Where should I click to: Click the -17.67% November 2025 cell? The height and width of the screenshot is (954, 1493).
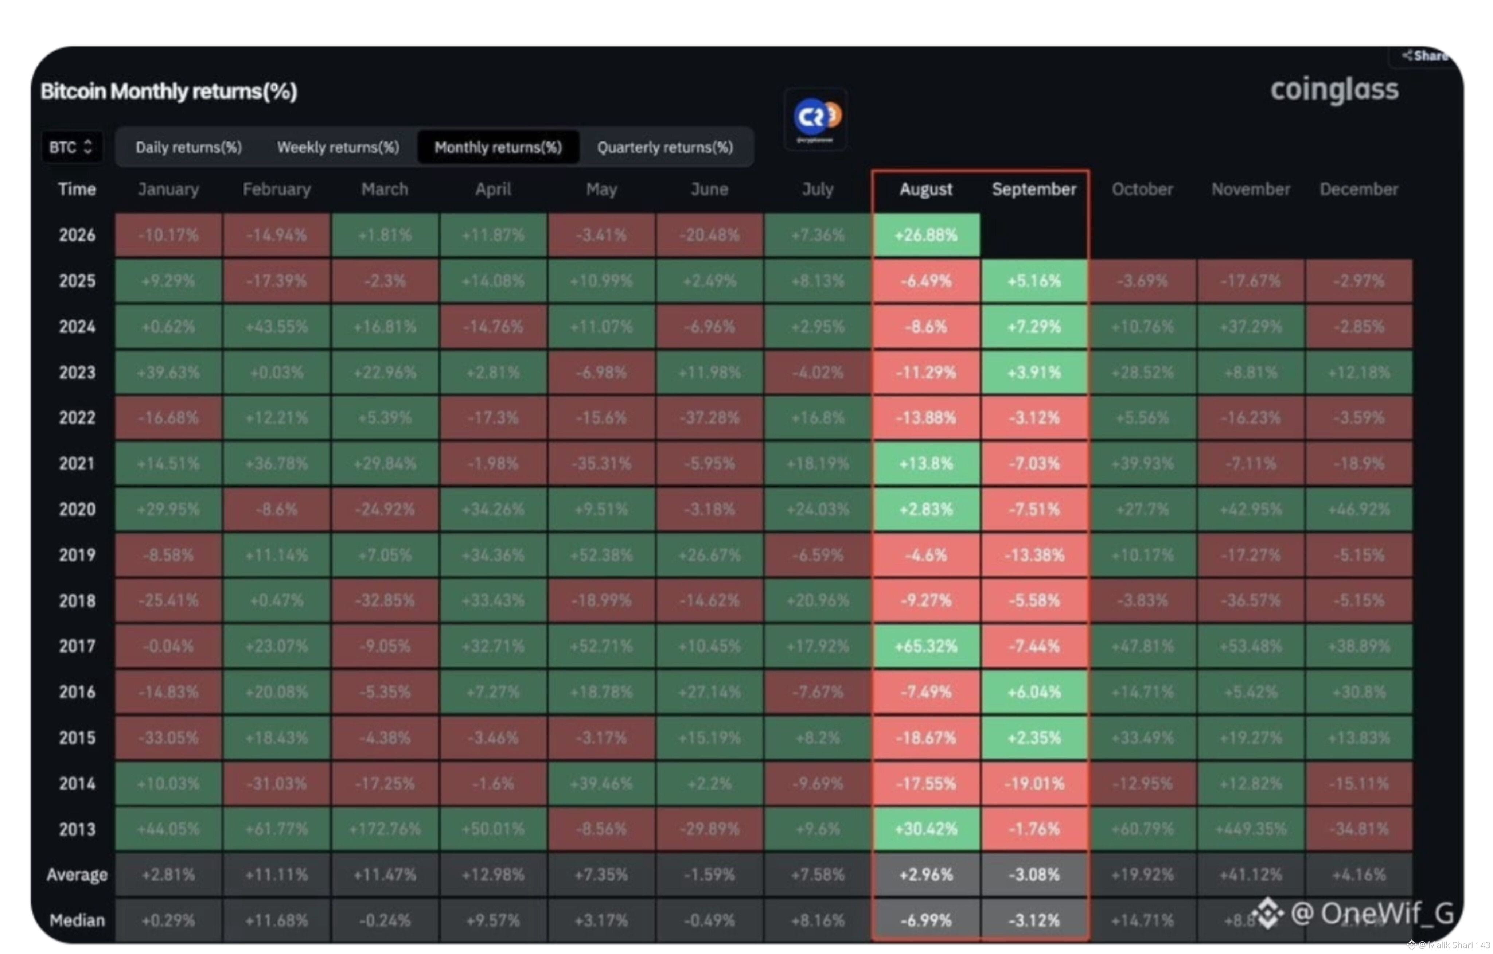click(x=1251, y=281)
